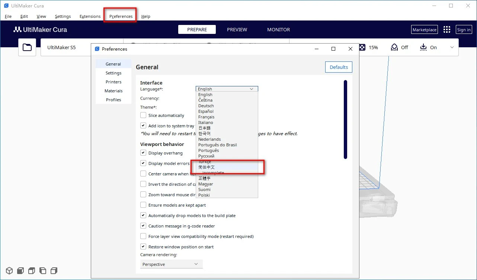
Task: Select the 3D perspective view cube icon
Action: (9, 271)
